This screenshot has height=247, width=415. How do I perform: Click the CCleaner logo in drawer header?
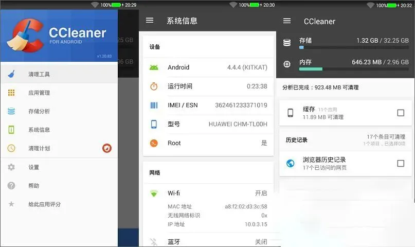(25, 35)
